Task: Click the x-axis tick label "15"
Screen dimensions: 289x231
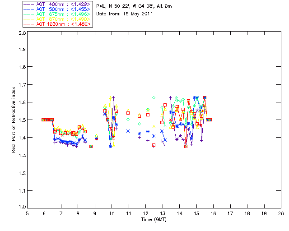Action: pyautogui.click(x=196, y=213)
